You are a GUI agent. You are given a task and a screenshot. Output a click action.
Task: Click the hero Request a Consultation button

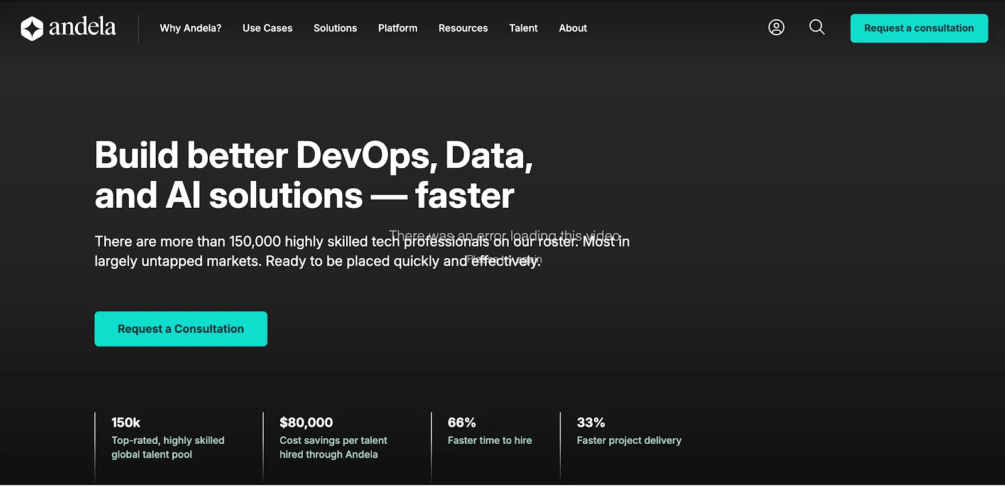click(181, 329)
